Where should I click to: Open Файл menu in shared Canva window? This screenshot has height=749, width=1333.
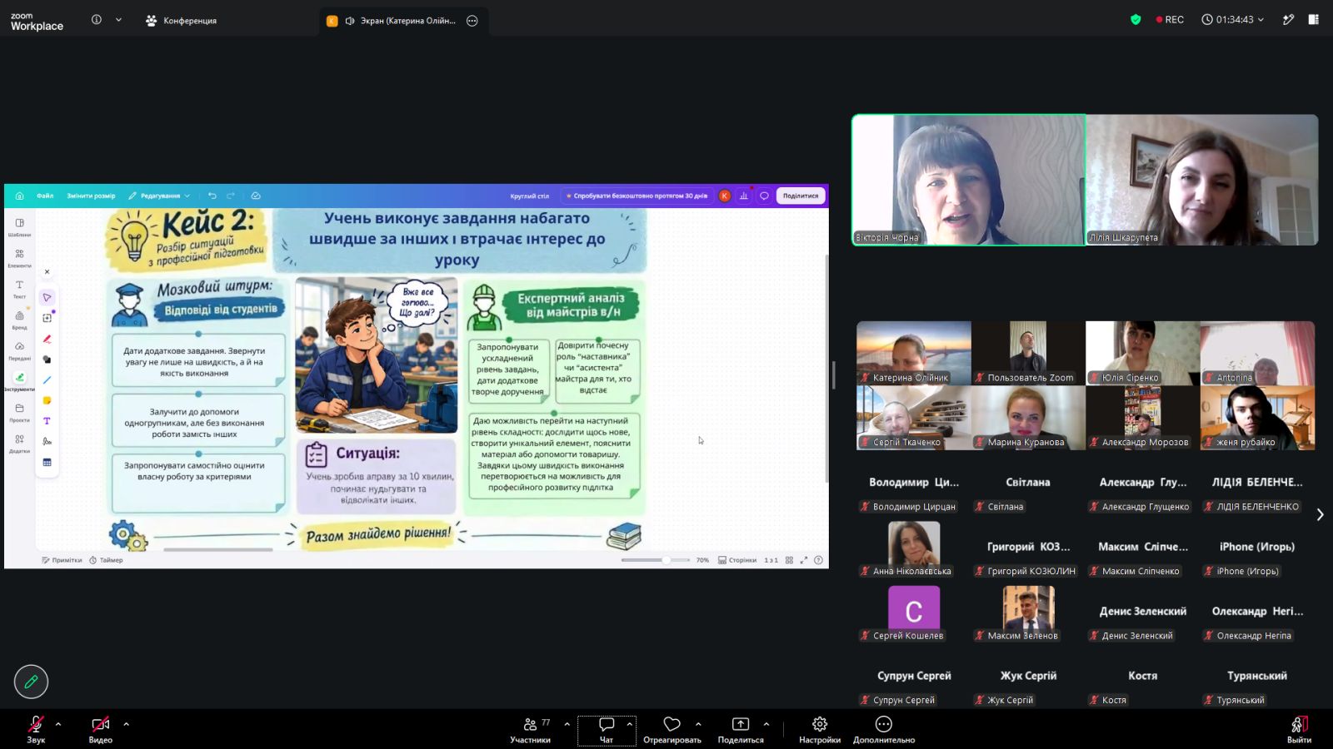pyautogui.click(x=45, y=196)
